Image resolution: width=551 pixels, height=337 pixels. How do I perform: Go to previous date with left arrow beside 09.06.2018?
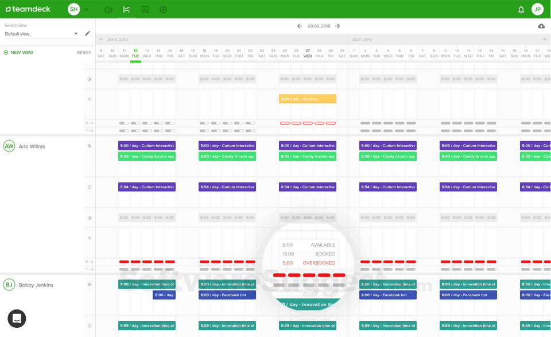pyautogui.click(x=300, y=26)
